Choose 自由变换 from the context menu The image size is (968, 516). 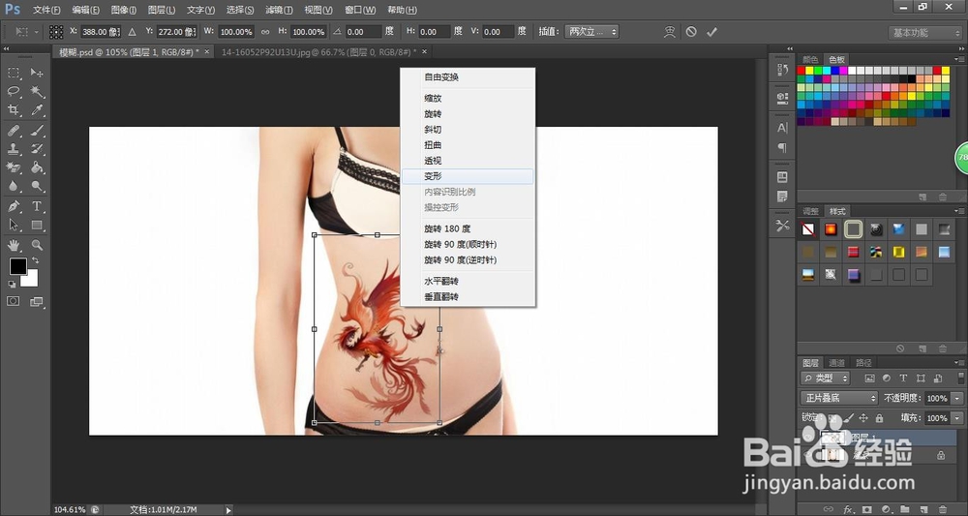coord(468,77)
